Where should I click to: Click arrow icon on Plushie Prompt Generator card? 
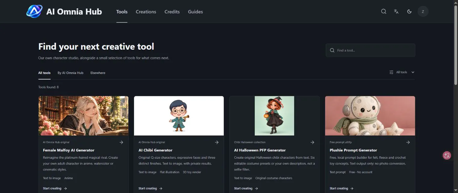pyautogui.click(x=408, y=142)
